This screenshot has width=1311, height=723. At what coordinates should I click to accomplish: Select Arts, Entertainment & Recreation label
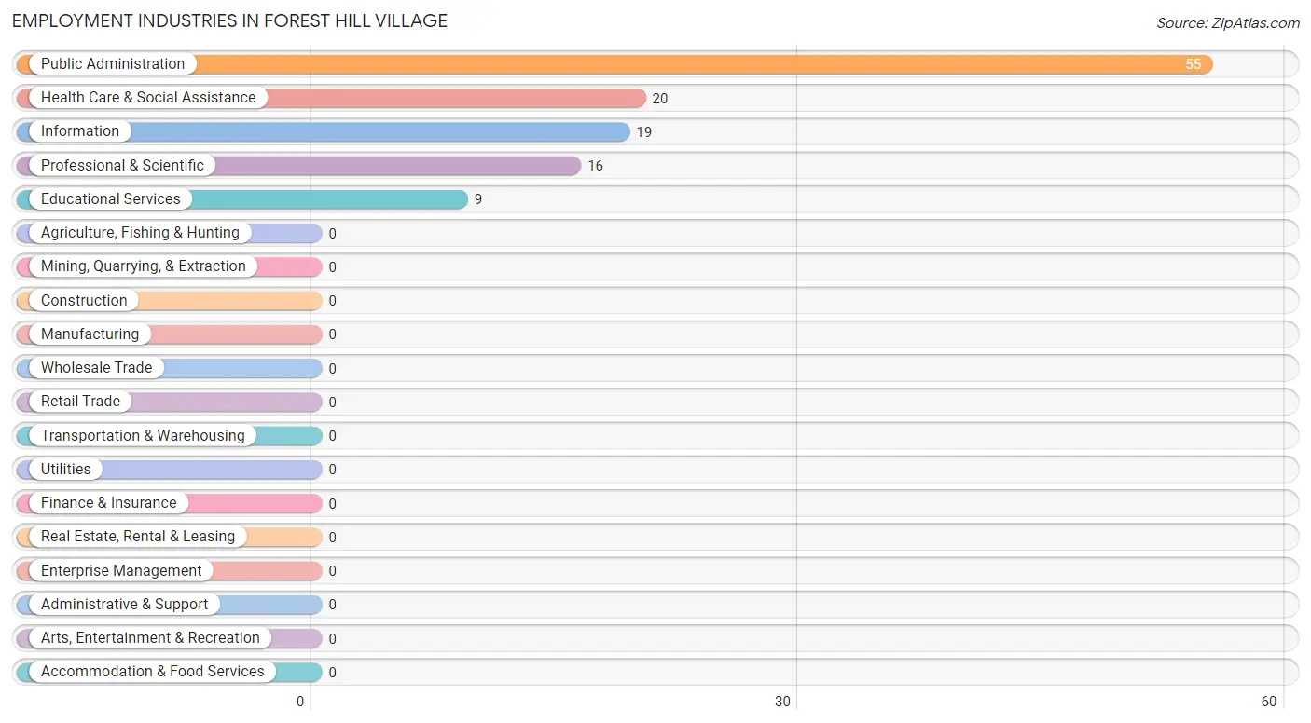click(x=150, y=638)
